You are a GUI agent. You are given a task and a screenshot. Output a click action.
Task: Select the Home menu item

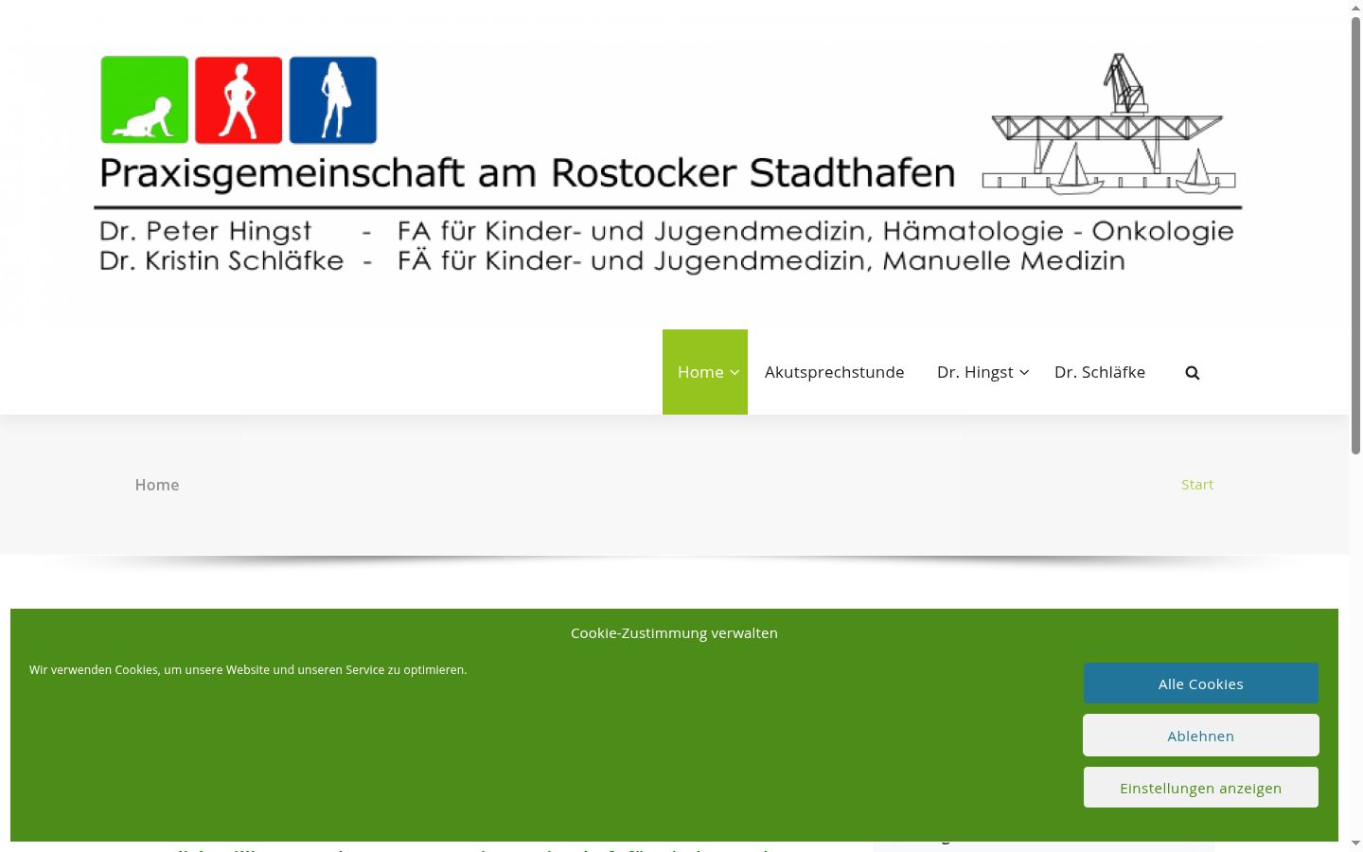click(x=700, y=372)
